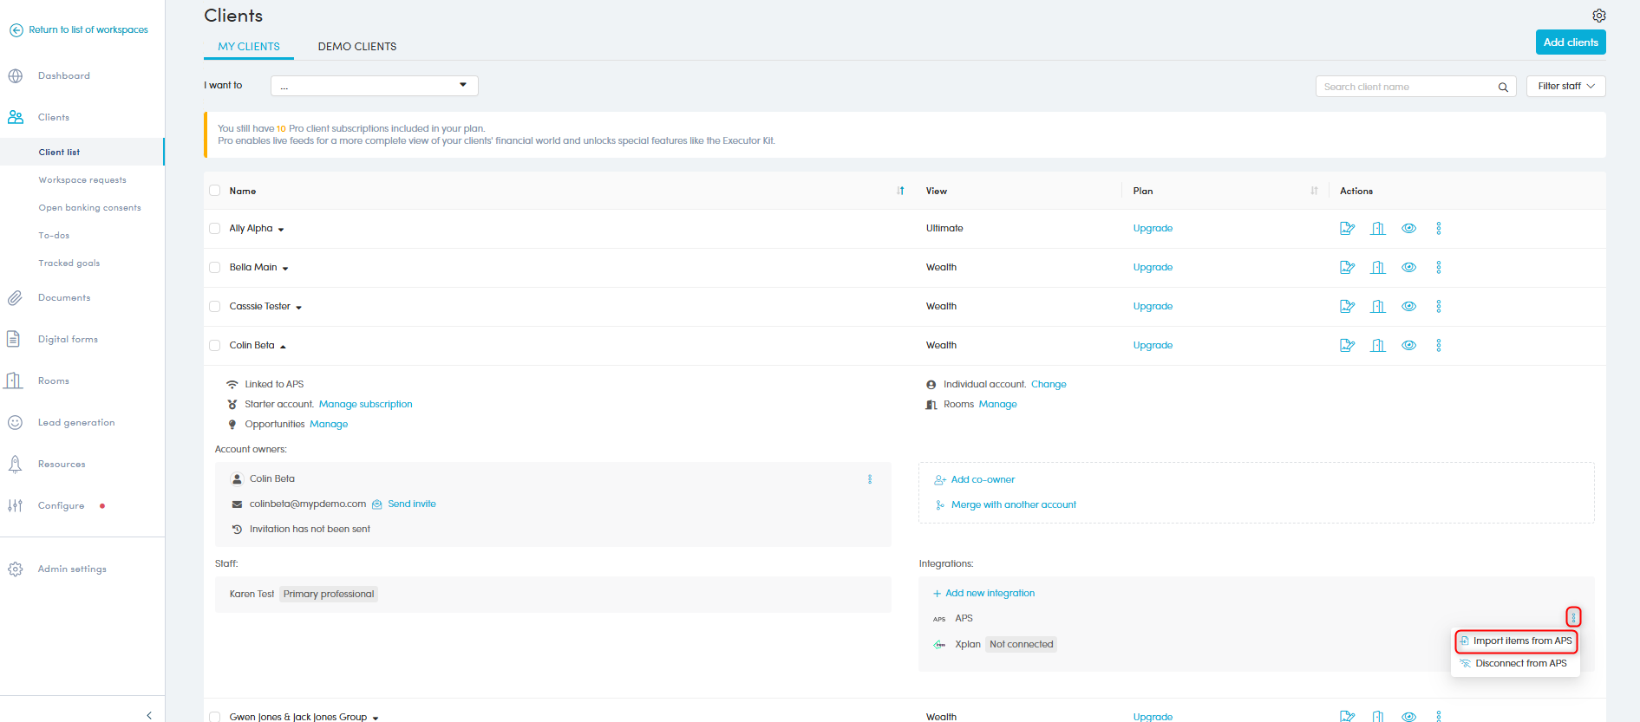Sort the client list by Name column arrow

[900, 192]
